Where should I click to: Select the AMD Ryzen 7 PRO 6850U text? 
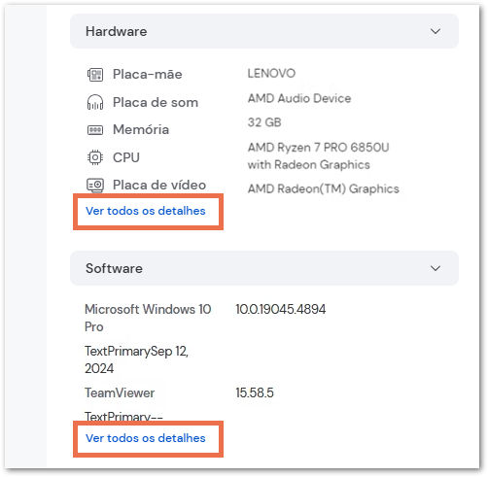[318, 148]
